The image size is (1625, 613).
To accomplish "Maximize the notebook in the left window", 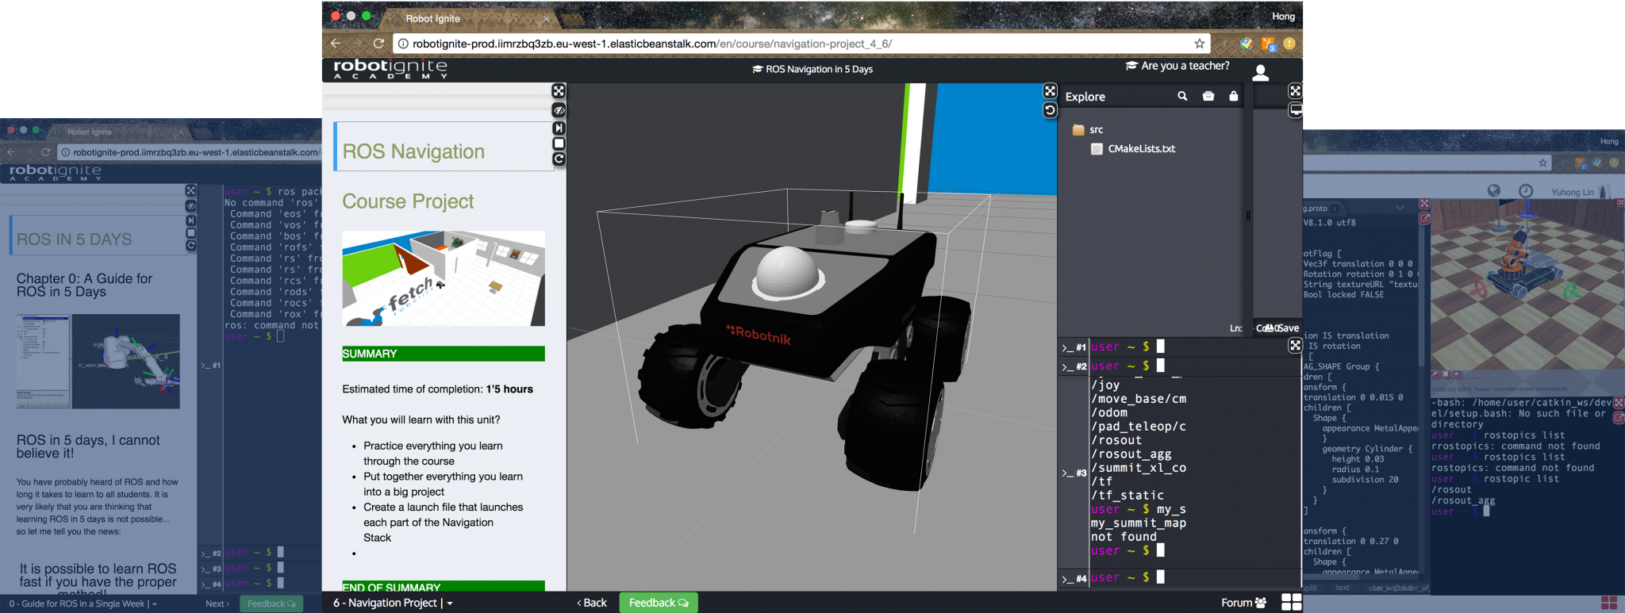I will click(x=190, y=190).
